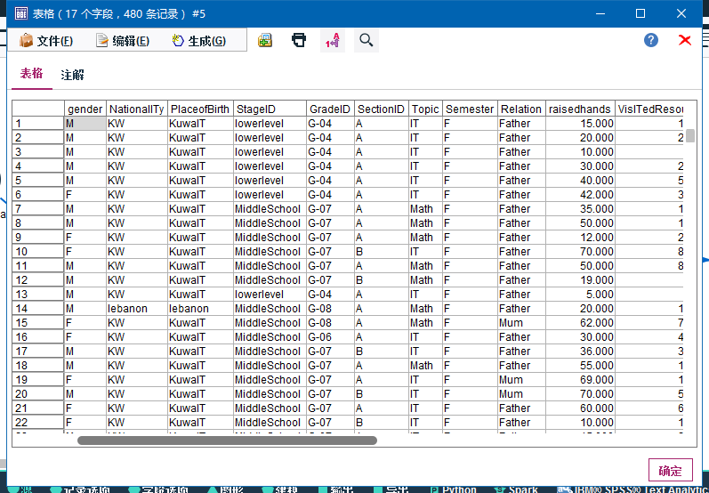Screen dimensions: 709x493
Task: Click the NationalITy column header
Action: [x=137, y=109]
